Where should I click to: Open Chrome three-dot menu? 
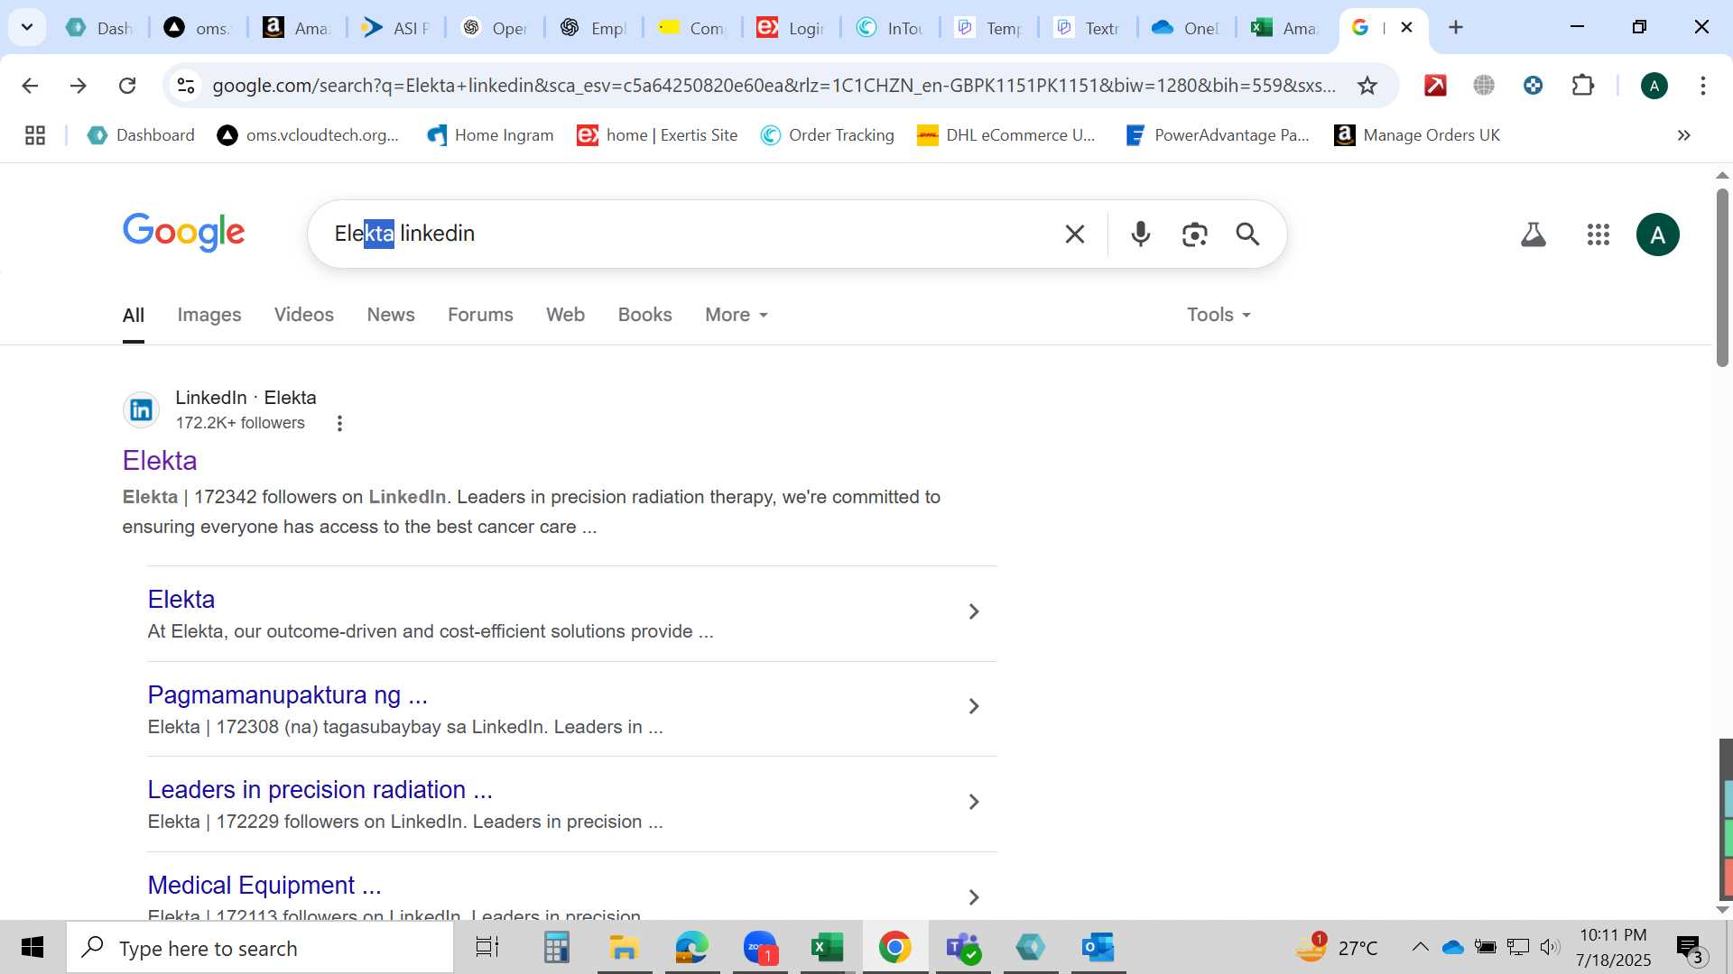point(1703,86)
